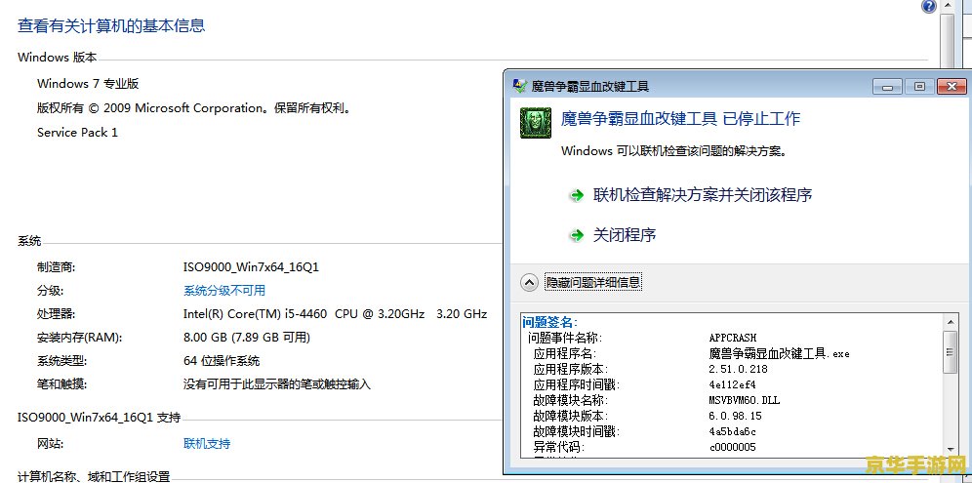972x483 pixels.
Task: Click Windows 可以联机检查该问题的解决方案 message
Action: click(673, 150)
